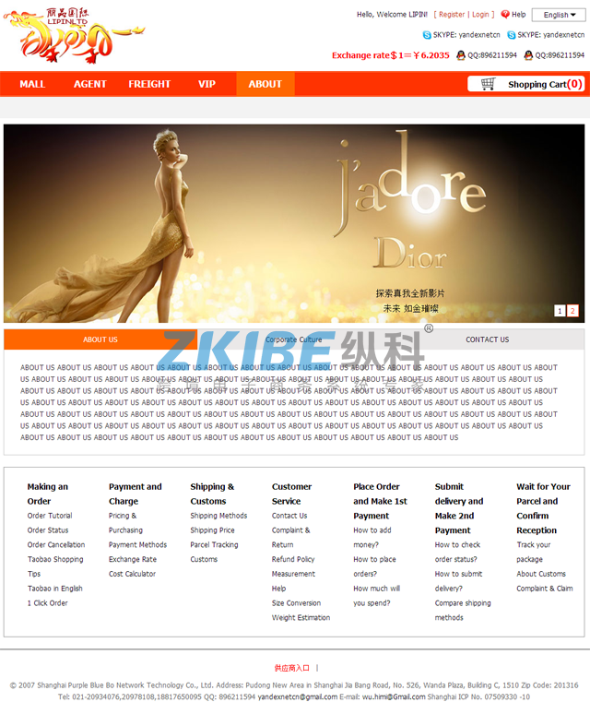The image size is (590, 714).
Task: Show banner slide 1
Action: [x=560, y=311]
